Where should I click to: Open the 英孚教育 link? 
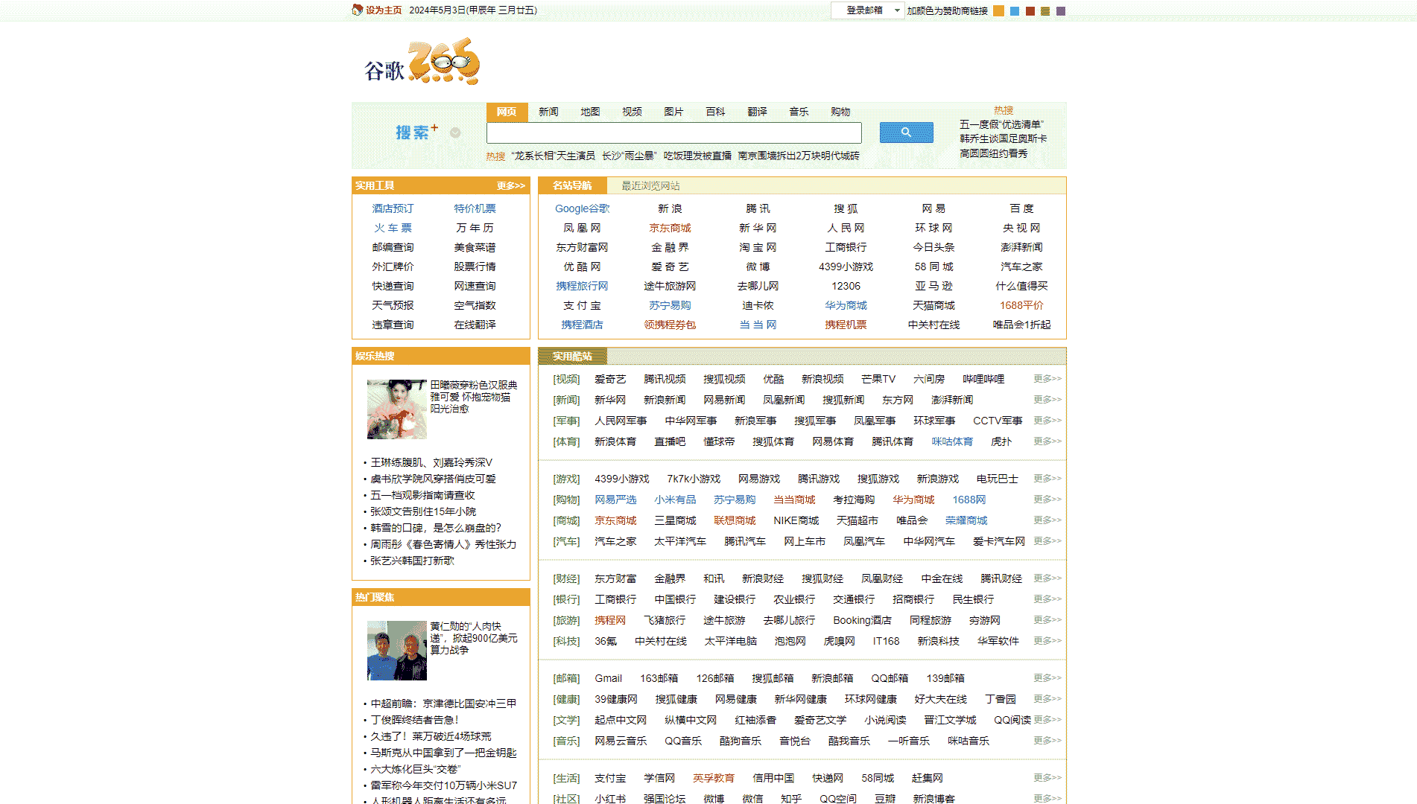click(713, 778)
